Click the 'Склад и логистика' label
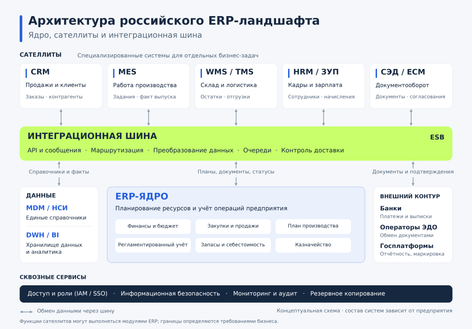The height and width of the screenshot is (329, 472). click(229, 85)
